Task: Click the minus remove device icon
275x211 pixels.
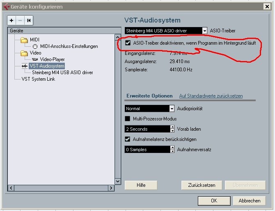Action: [x=20, y=20]
